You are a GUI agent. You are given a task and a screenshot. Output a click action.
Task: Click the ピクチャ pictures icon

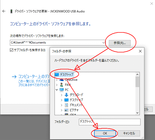click(66, 110)
